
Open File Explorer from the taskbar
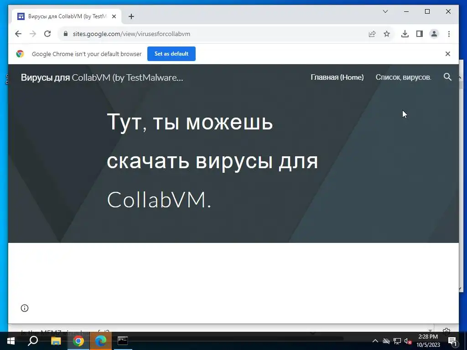(x=56, y=341)
